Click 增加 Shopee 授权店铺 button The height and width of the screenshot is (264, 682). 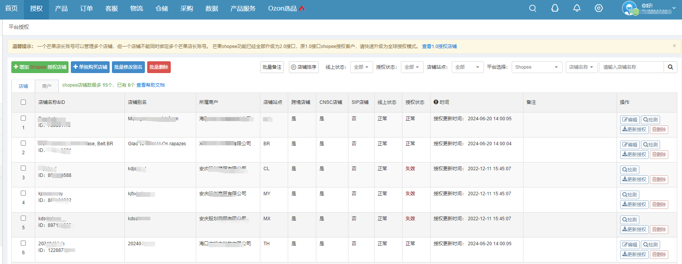[x=40, y=67]
